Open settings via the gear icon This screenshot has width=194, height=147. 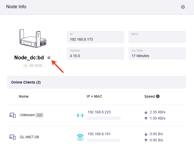click(183, 7)
